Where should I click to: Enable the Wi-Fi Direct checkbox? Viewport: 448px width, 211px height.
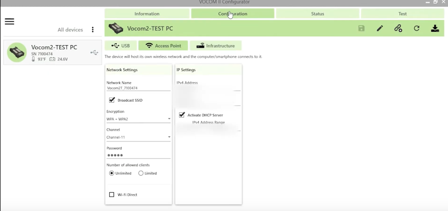point(112,195)
